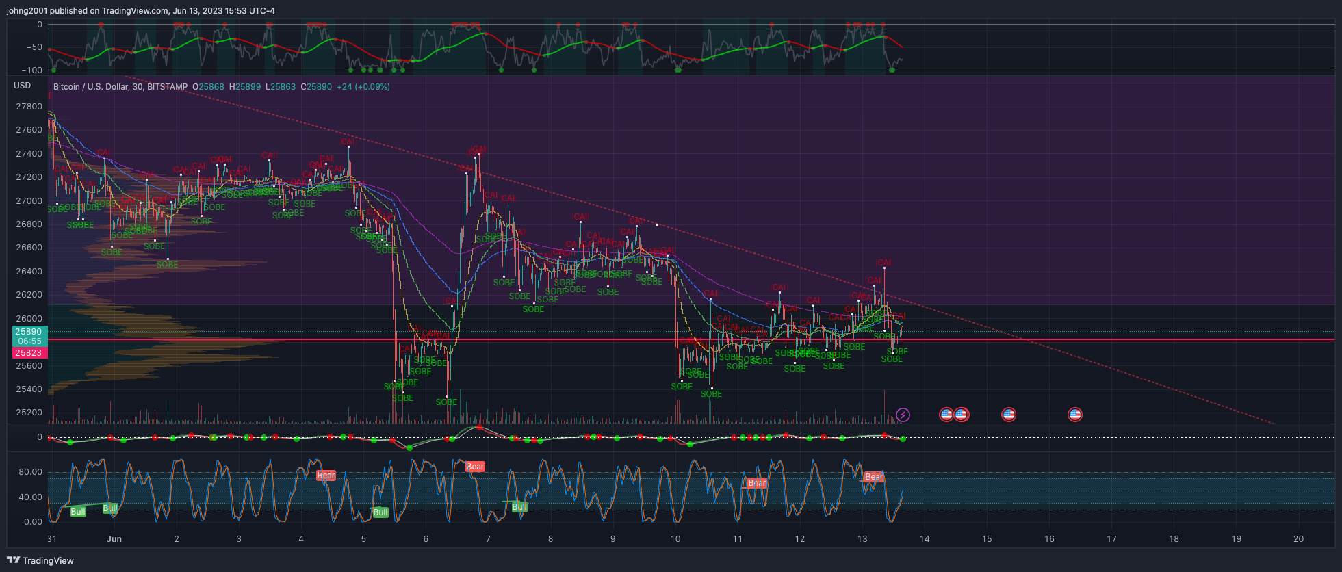This screenshot has height=572, width=1342.
Task: Click the -100 label in the top oscillator pane
Action: (x=31, y=70)
